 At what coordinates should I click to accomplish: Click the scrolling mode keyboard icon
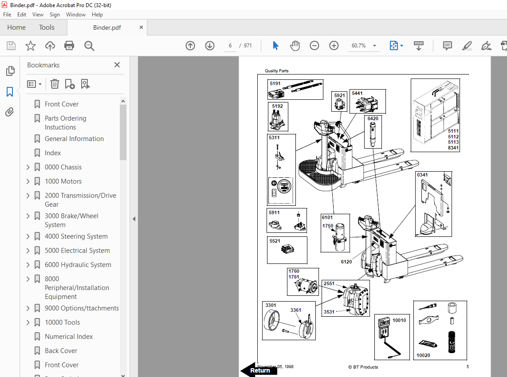click(418, 46)
